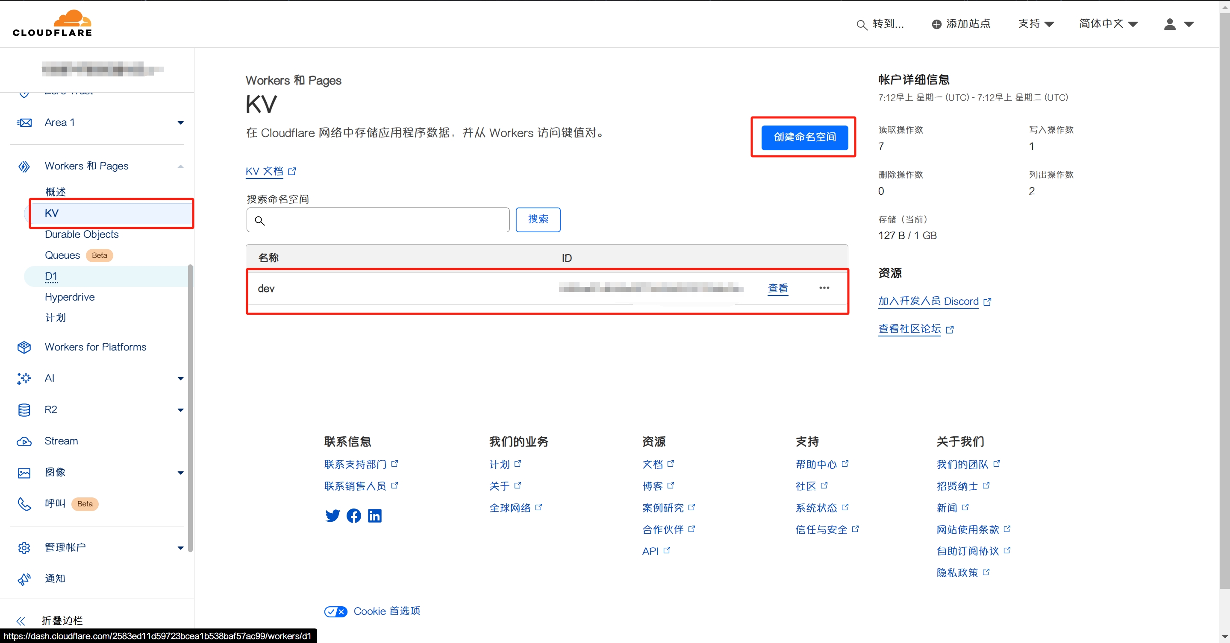This screenshot has width=1230, height=643.
Task: Click the 搜索命名空间 input field
Action: pos(378,220)
